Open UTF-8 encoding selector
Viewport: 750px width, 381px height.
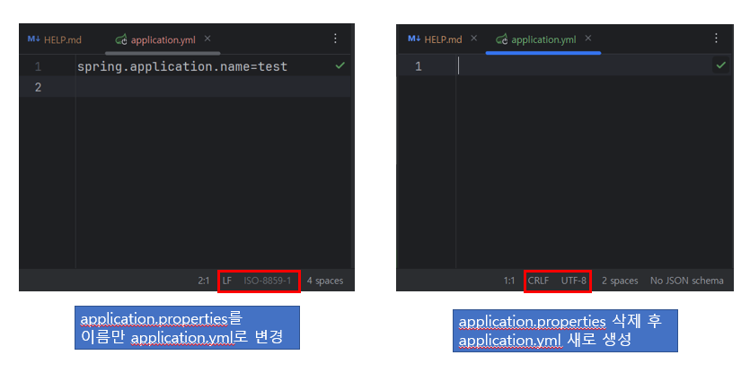573,281
